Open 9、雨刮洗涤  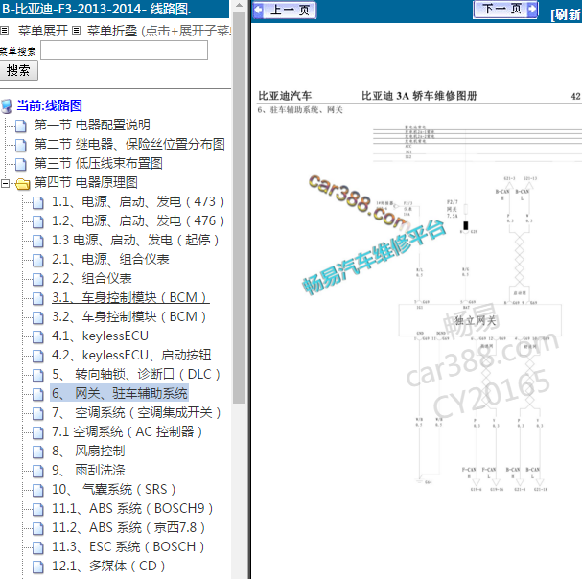(x=88, y=471)
